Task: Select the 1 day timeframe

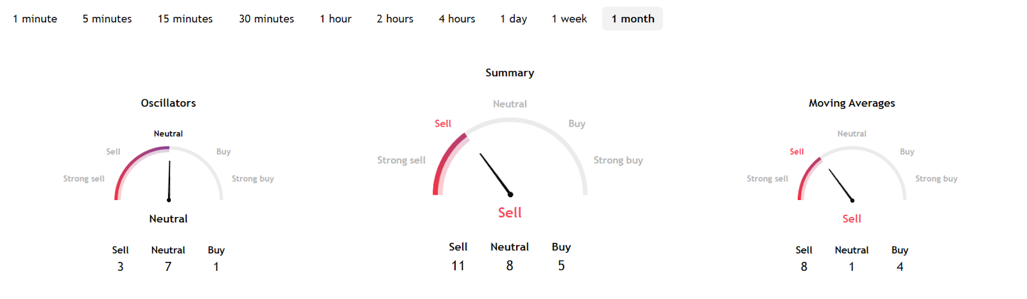Action: pos(513,19)
